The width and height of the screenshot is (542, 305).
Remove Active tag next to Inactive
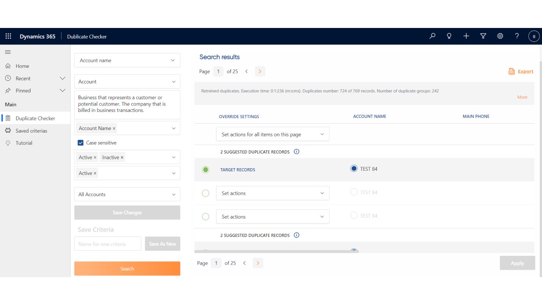[95, 157]
